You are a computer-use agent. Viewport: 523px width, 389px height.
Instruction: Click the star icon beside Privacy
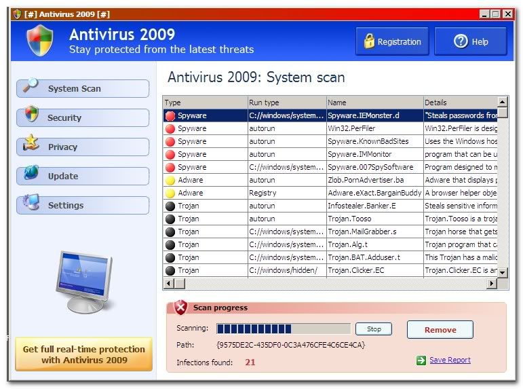click(x=31, y=143)
